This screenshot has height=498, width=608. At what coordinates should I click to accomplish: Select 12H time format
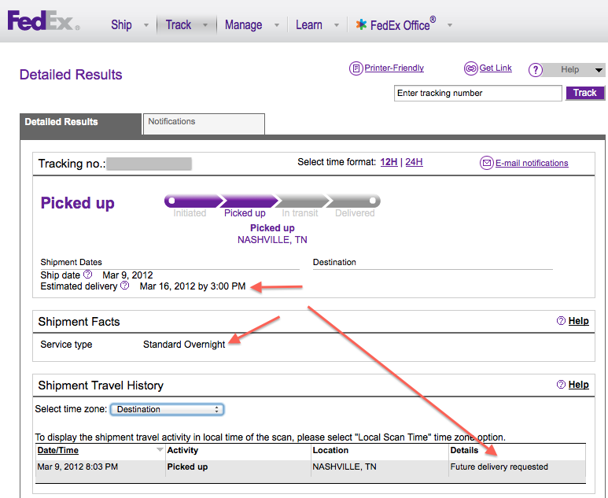click(x=389, y=162)
